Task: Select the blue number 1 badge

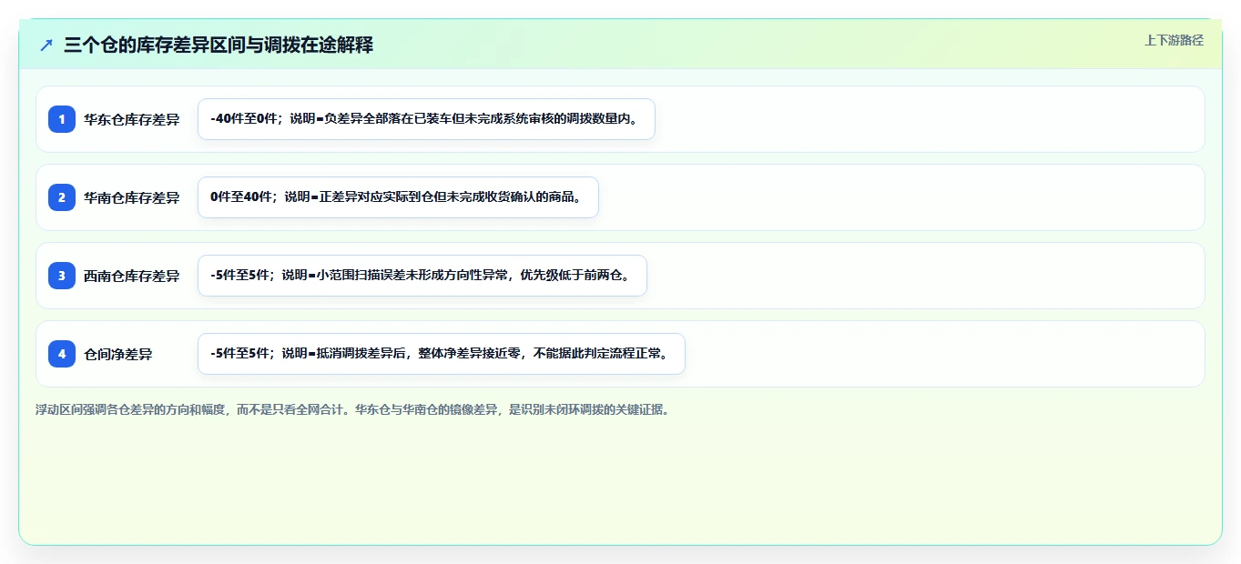Action: pos(62,119)
